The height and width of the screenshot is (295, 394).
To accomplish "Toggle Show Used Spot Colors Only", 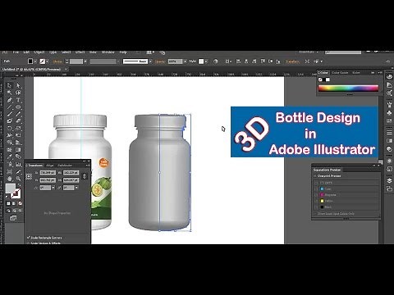I will click(315, 214).
